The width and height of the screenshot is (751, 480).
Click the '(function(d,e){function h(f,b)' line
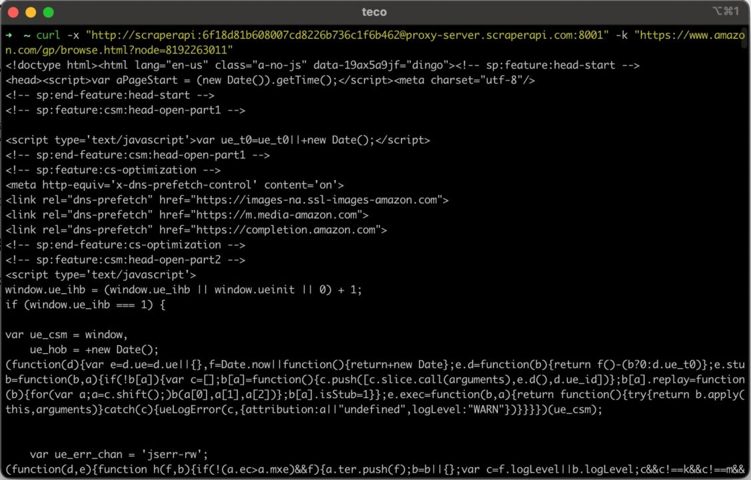point(375,469)
